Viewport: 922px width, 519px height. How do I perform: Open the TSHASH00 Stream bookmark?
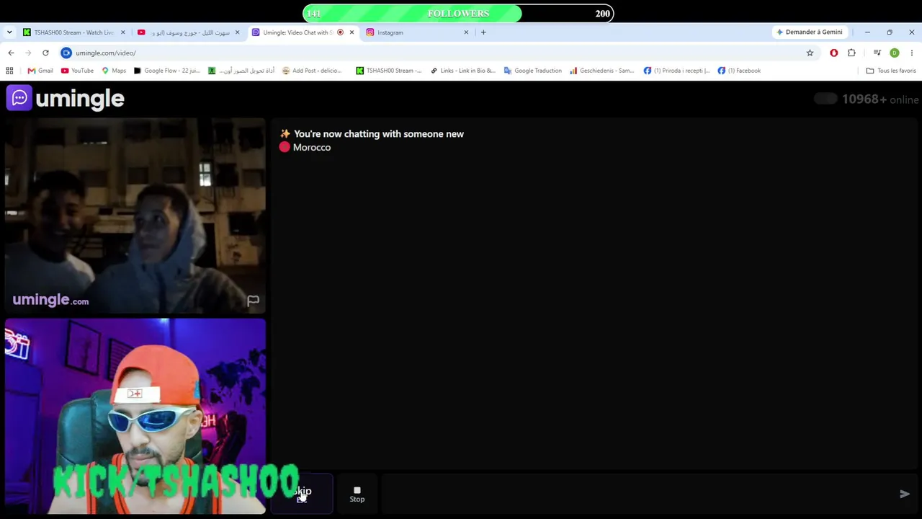pos(389,71)
